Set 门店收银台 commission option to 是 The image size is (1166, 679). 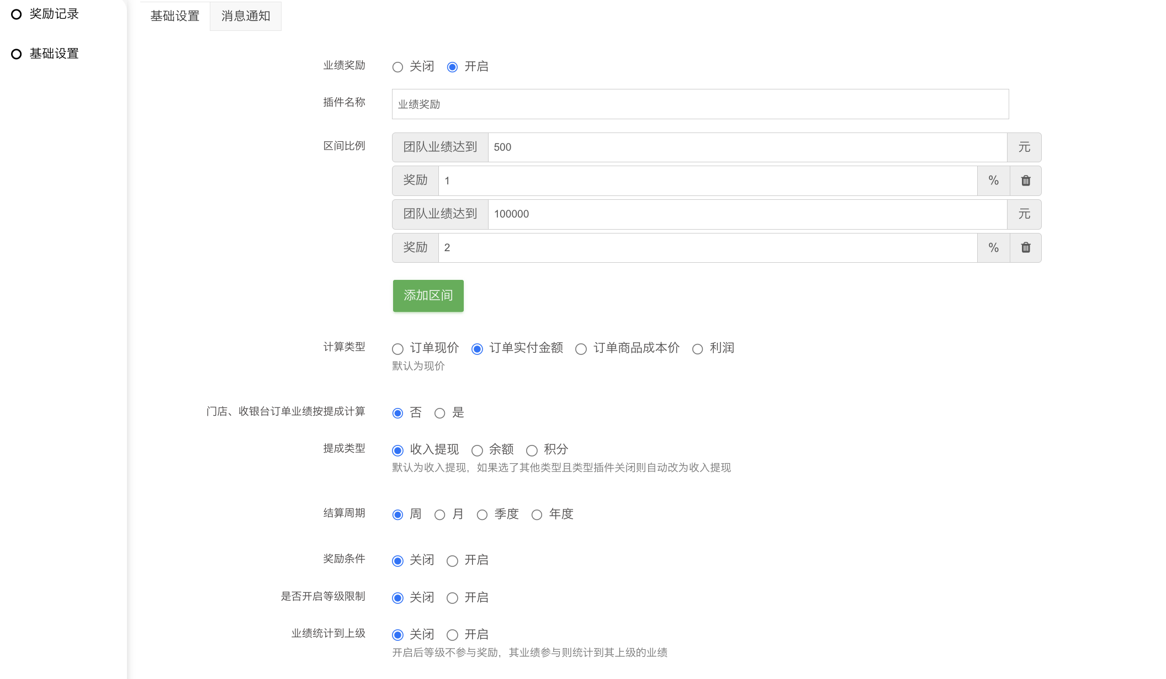439,413
